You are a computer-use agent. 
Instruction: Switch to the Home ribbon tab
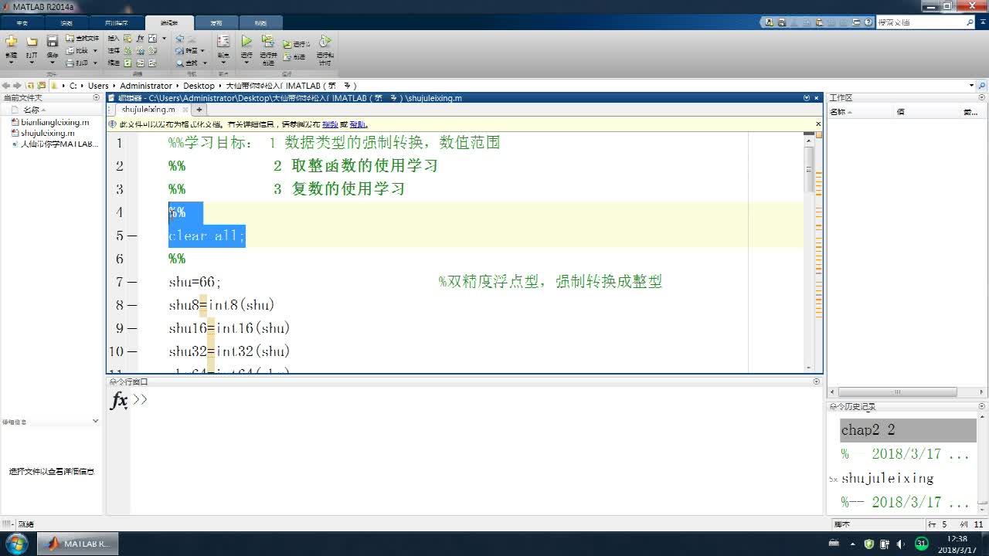22,22
